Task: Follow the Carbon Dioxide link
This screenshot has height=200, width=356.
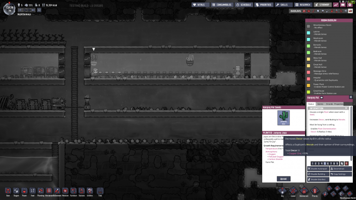Action: [276, 159]
